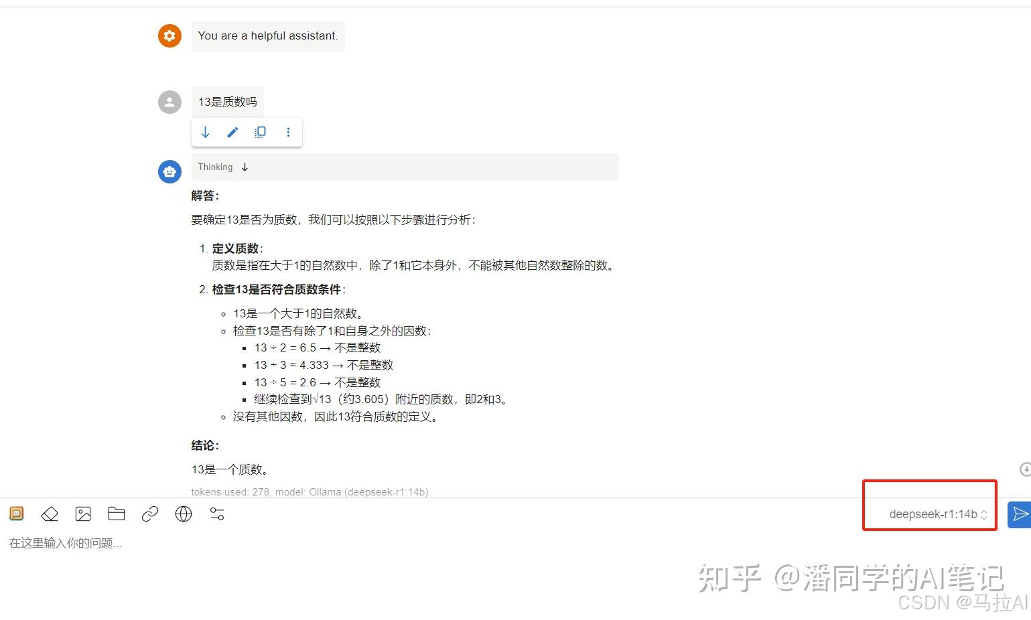
Task: Click the conclusion line 13是一个质数。
Action: (x=232, y=469)
